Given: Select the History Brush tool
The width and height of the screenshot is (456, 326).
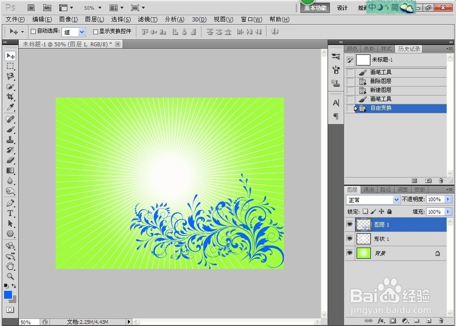Looking at the screenshot, I should (10, 150).
